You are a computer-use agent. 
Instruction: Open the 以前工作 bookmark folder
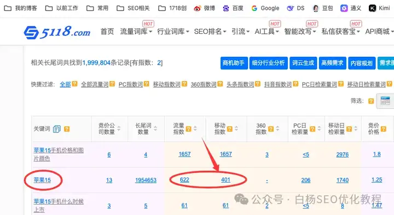click(61, 8)
